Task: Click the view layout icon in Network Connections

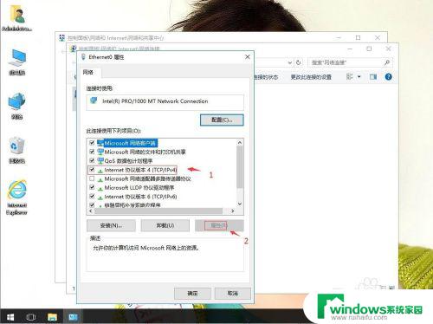Action: [350, 77]
